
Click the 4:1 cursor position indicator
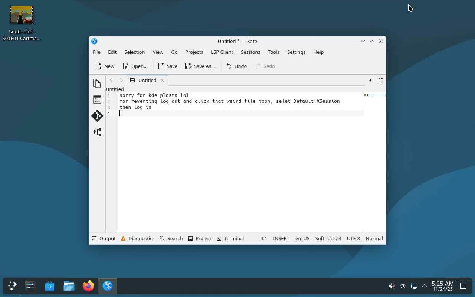263,238
